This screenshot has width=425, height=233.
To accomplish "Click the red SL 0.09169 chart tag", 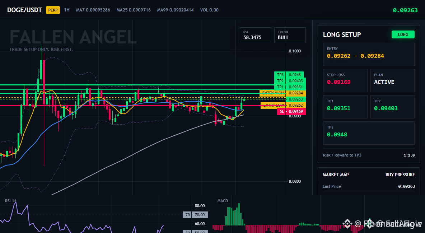I will point(291,112).
